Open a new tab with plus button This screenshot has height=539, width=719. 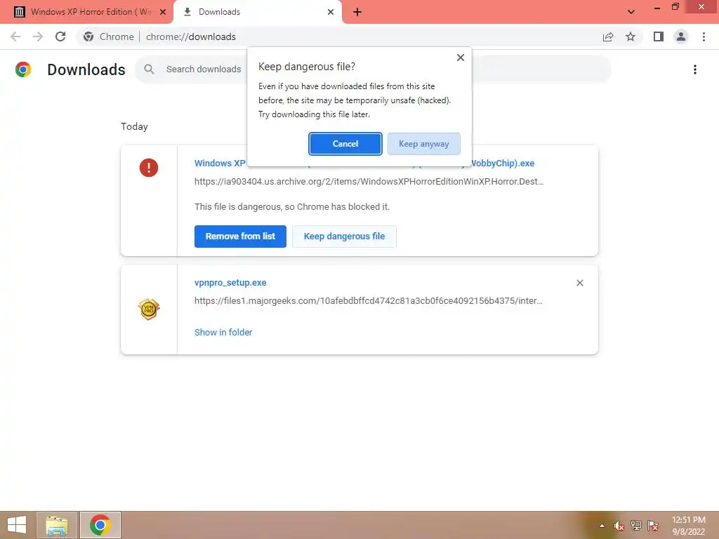[357, 12]
